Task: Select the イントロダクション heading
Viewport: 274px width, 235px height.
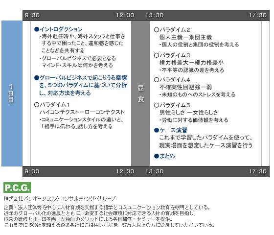Action: tap(58, 29)
